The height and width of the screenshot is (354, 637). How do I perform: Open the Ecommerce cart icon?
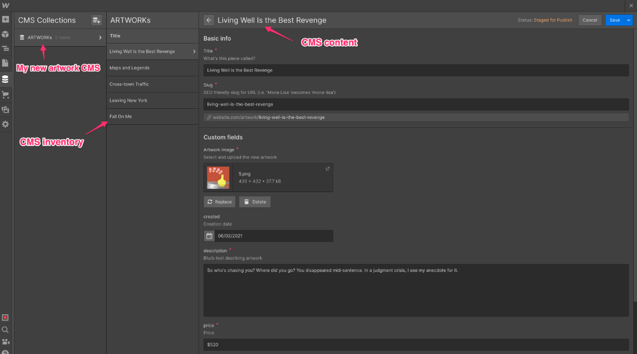[x=5, y=95]
